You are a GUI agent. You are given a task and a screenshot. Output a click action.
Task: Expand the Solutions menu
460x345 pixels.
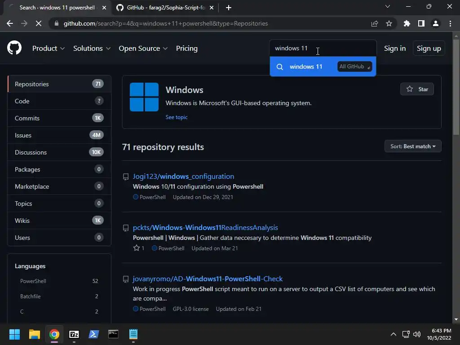(x=92, y=49)
